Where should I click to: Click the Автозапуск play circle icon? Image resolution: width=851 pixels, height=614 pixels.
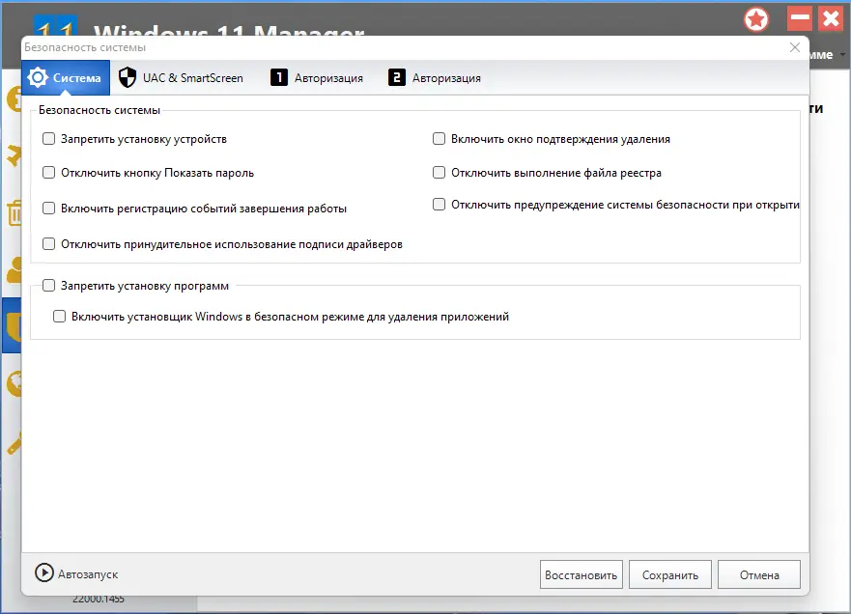(x=44, y=572)
